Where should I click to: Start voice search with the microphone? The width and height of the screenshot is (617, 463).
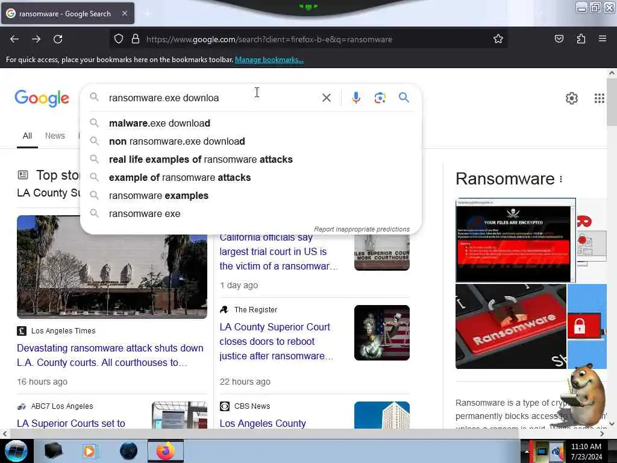pyautogui.click(x=355, y=98)
